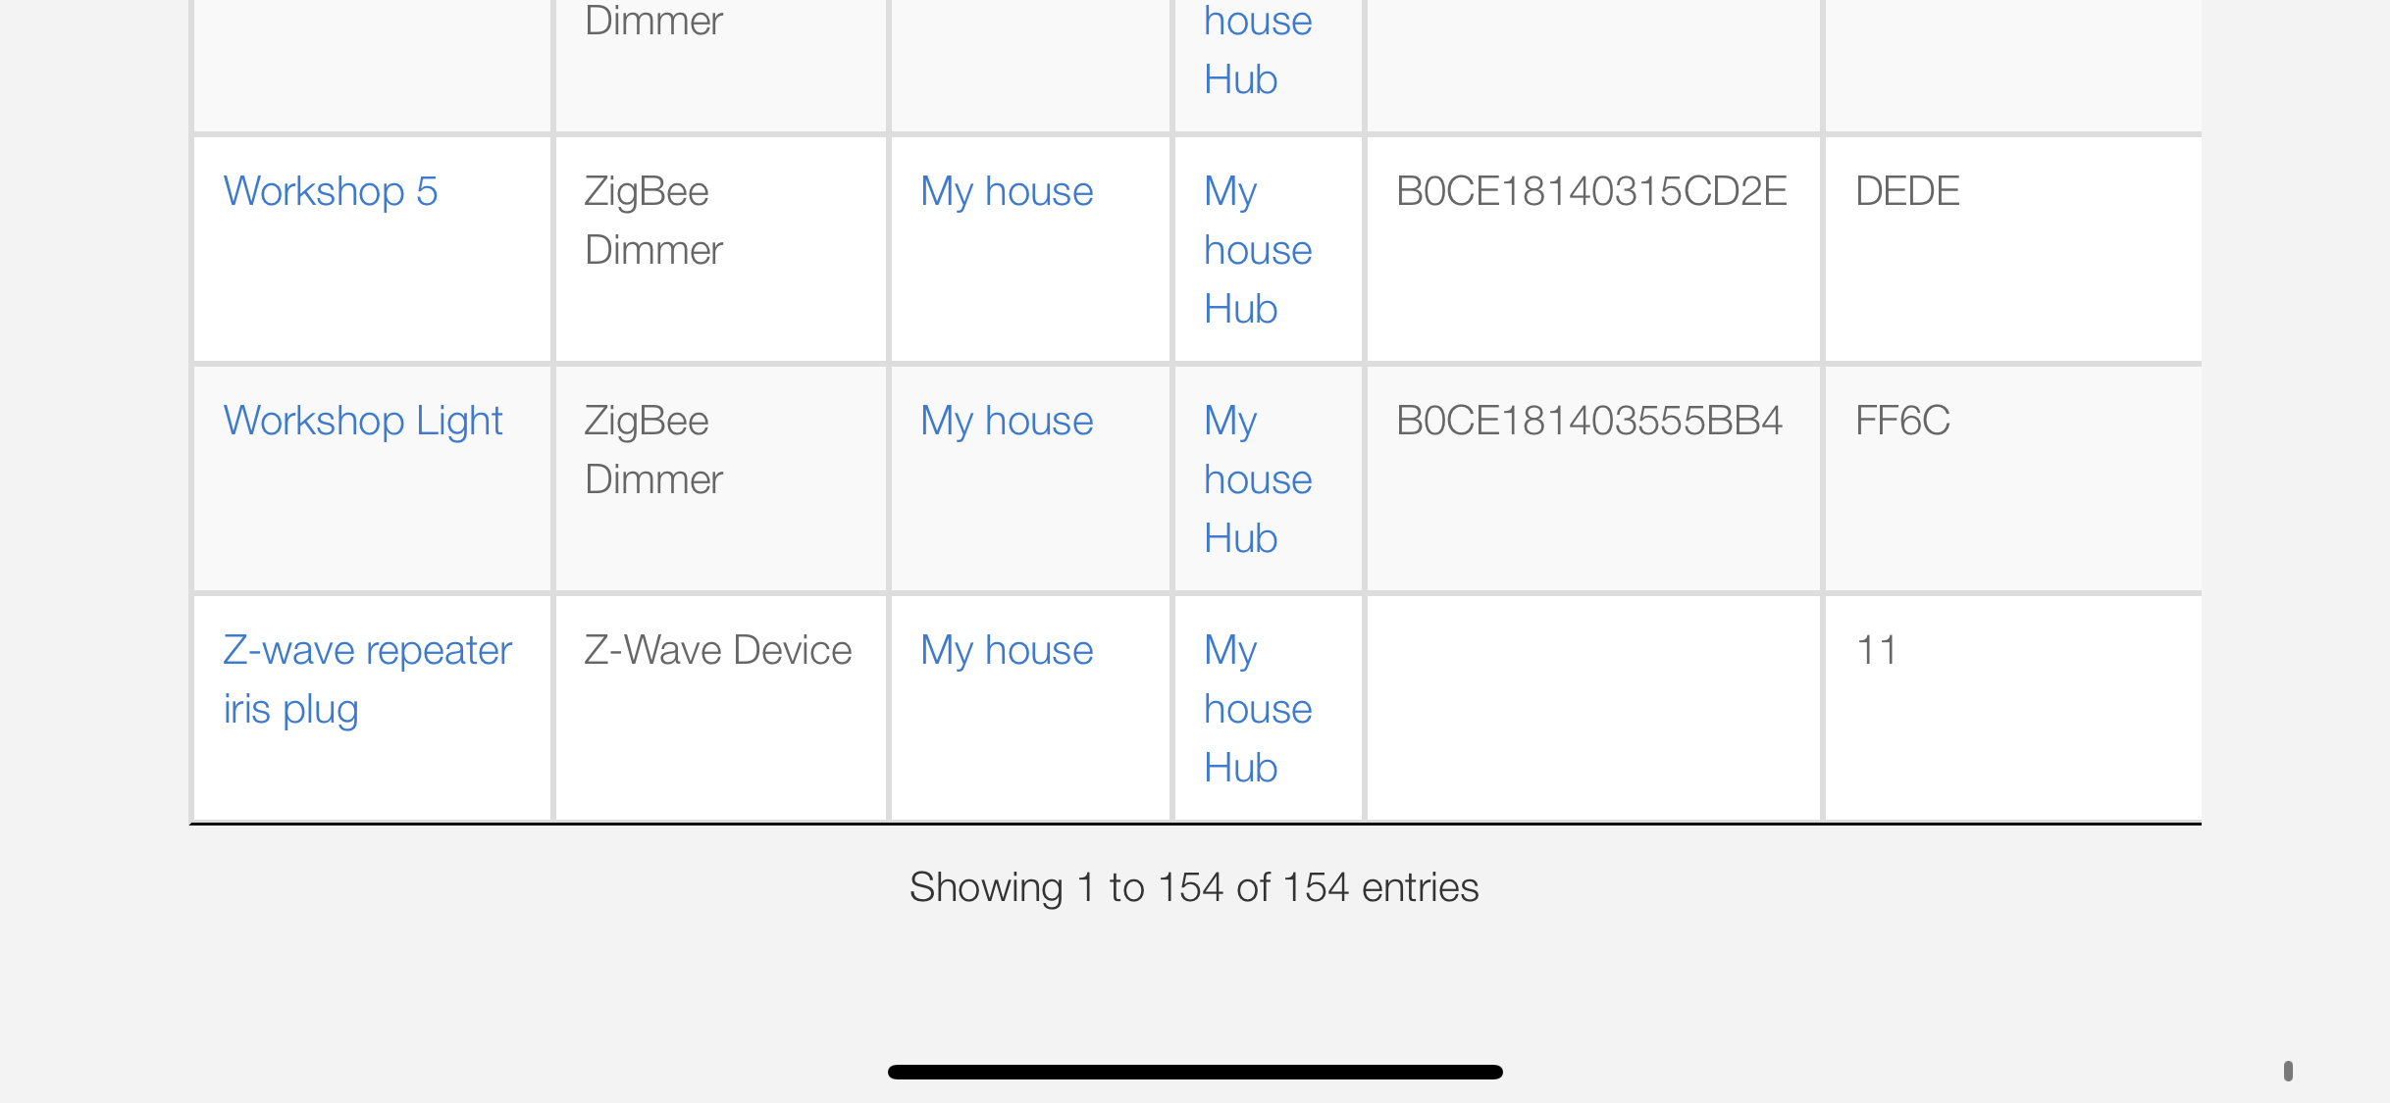Open the Workshop 5 device link

(x=331, y=191)
